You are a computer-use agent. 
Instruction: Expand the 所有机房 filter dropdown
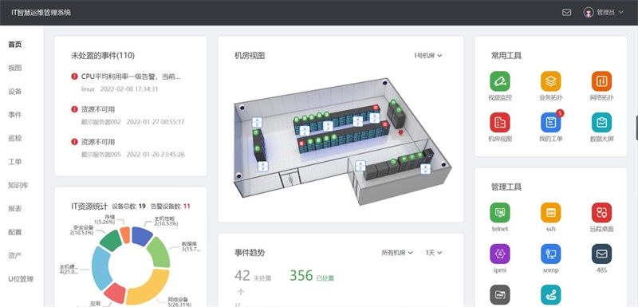point(396,253)
